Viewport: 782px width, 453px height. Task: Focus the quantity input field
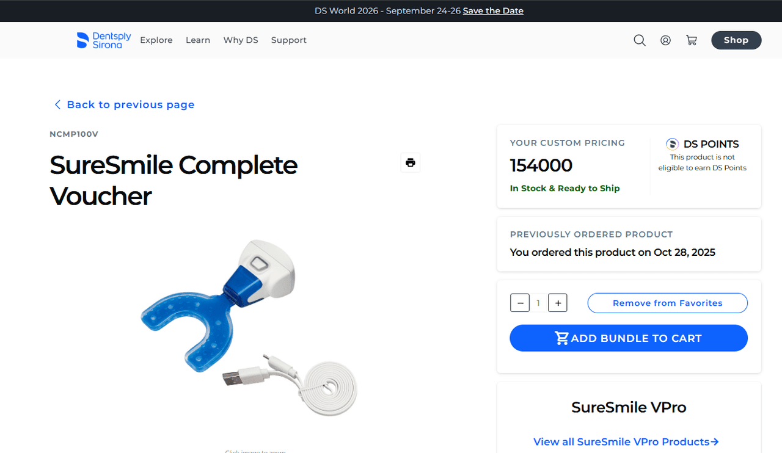[x=538, y=303]
